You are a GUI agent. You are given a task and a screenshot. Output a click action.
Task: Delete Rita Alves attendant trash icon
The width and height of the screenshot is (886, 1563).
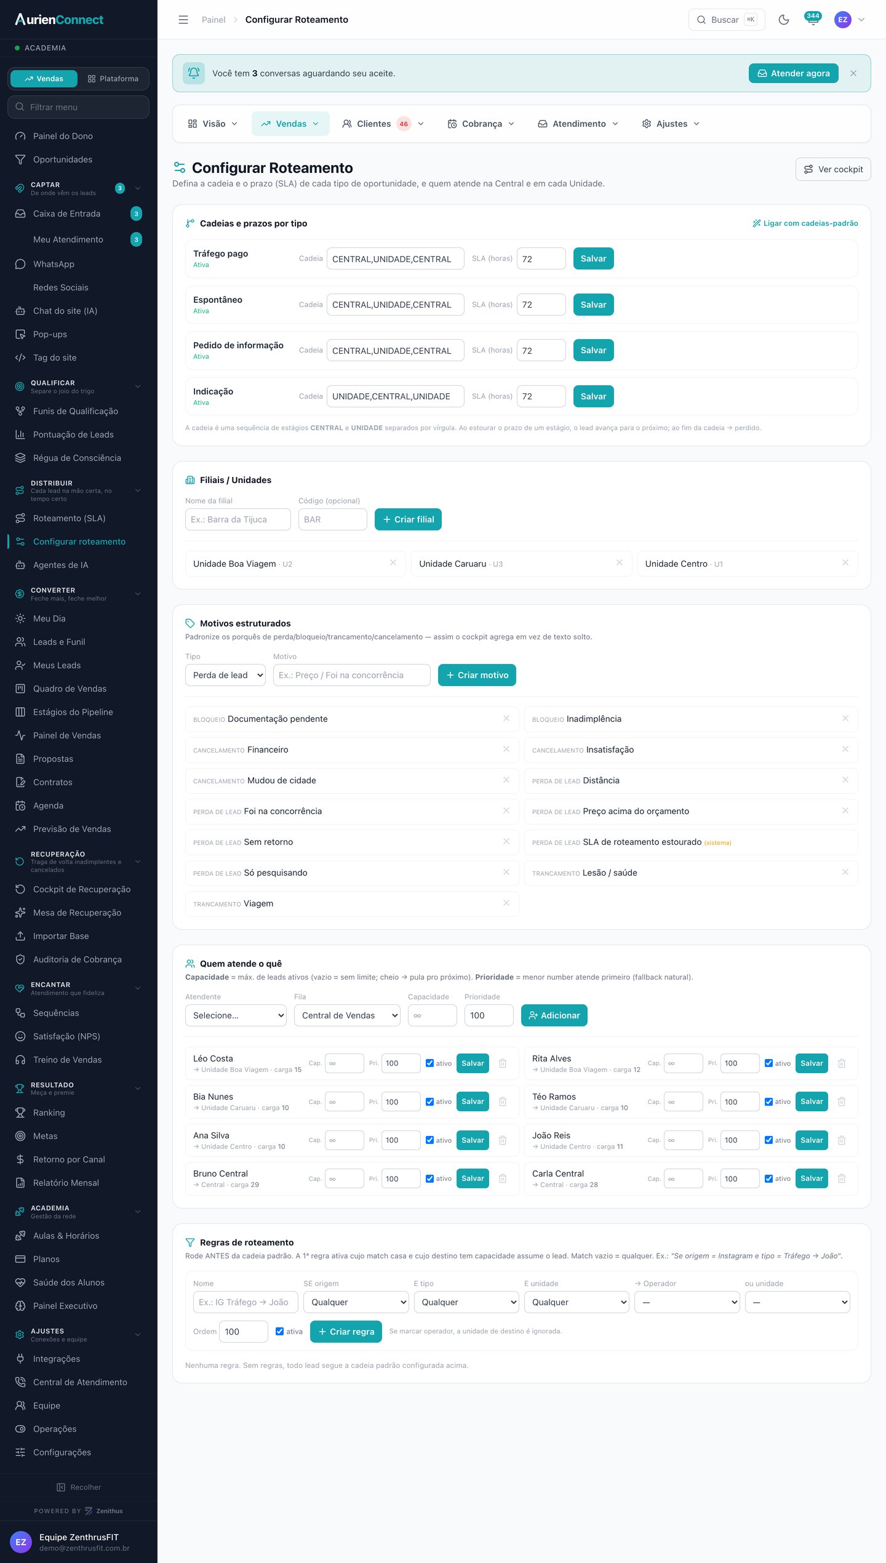(842, 1063)
